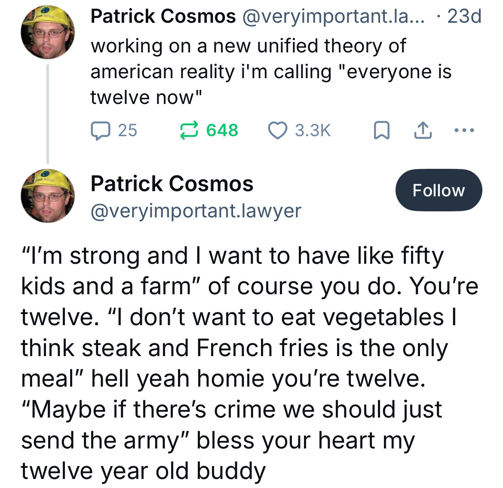Follow Patrick Cosmos
Viewport: 503px width, 488px height.
pyautogui.click(x=439, y=190)
